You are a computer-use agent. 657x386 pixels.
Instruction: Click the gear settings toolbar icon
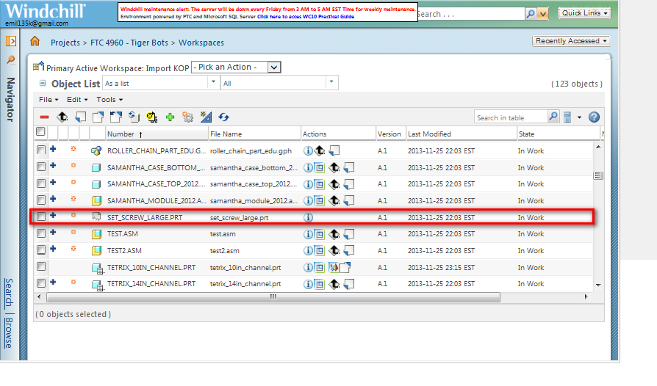(x=187, y=117)
